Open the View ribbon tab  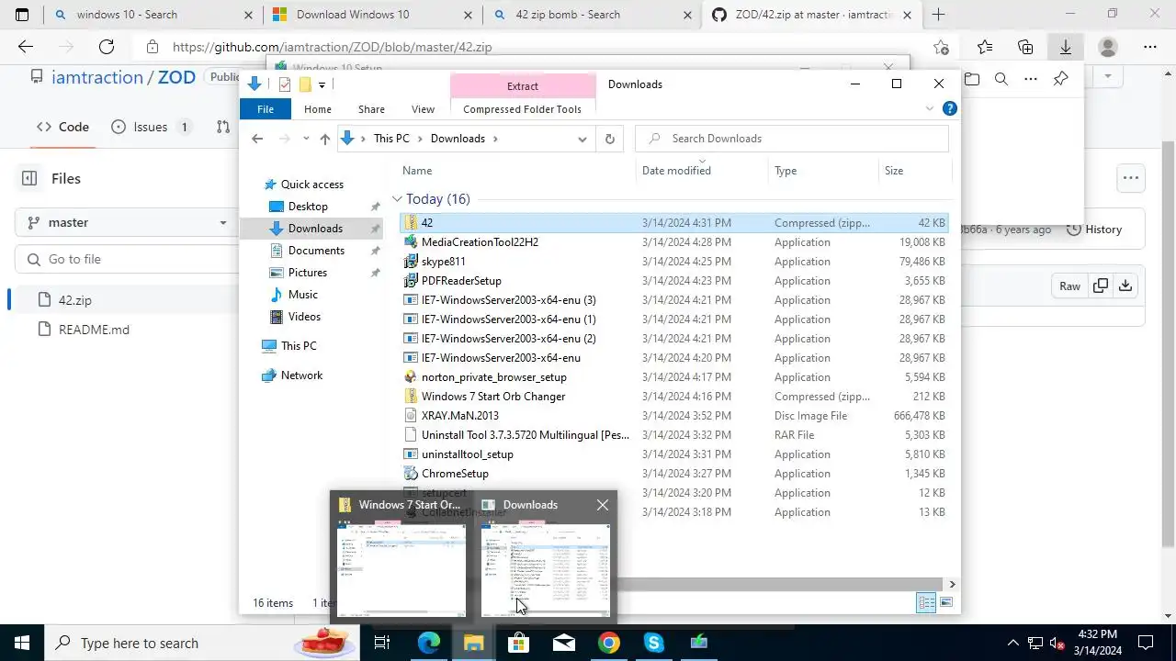(423, 109)
